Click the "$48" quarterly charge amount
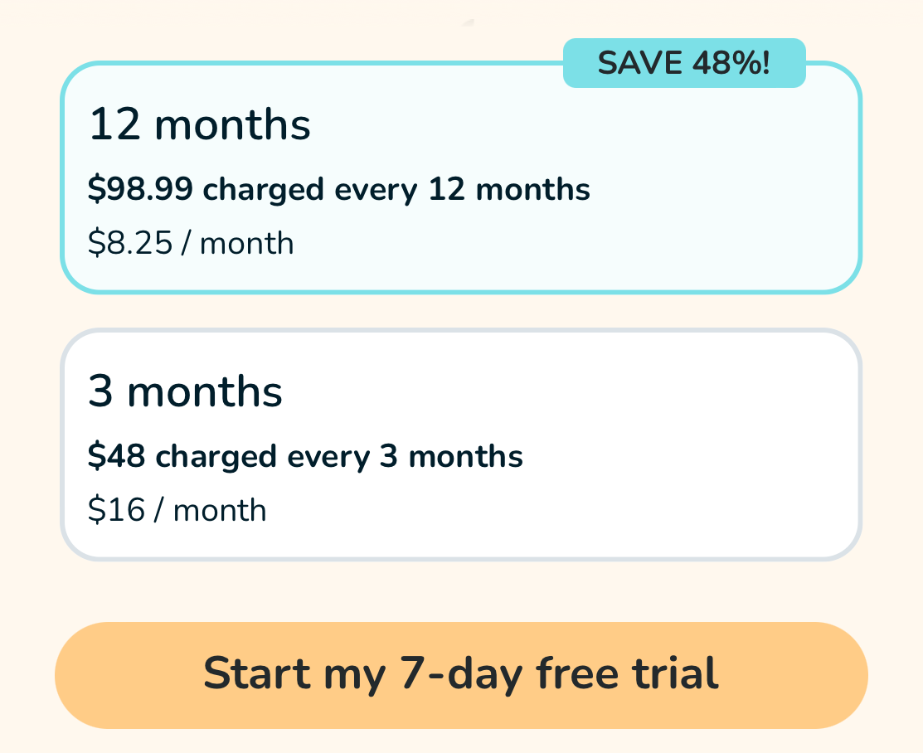 pyautogui.click(x=117, y=456)
